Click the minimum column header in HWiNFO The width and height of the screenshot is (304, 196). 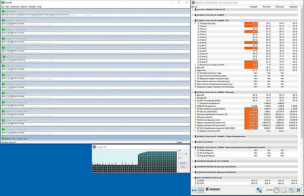267,7
